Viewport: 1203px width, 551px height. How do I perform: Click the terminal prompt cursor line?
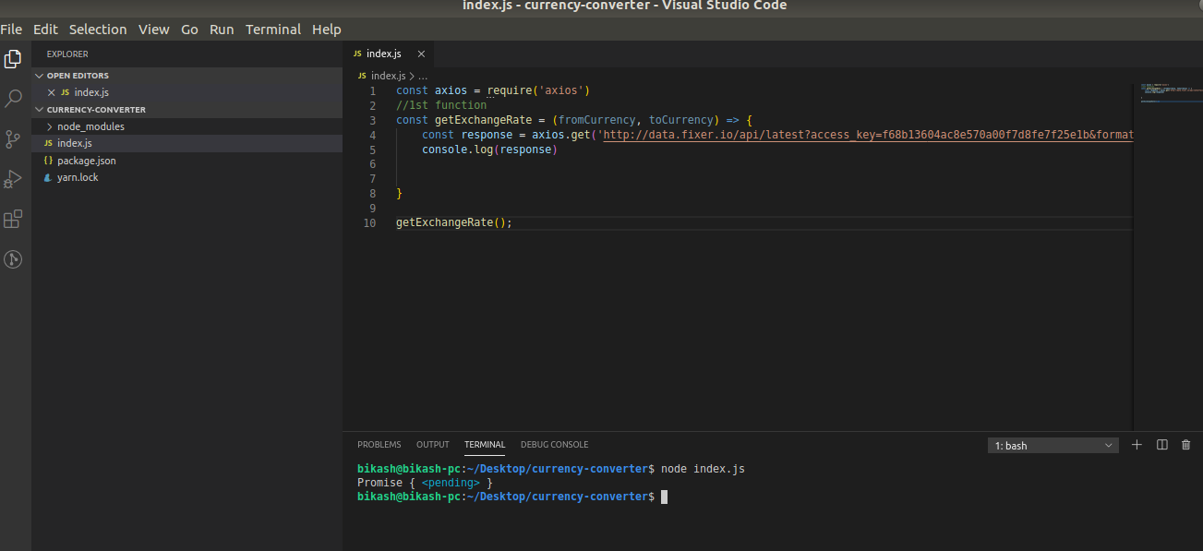[512, 497]
